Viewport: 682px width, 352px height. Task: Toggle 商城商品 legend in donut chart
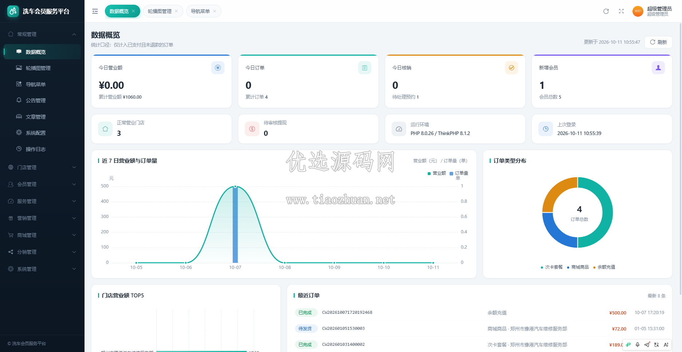(578, 267)
